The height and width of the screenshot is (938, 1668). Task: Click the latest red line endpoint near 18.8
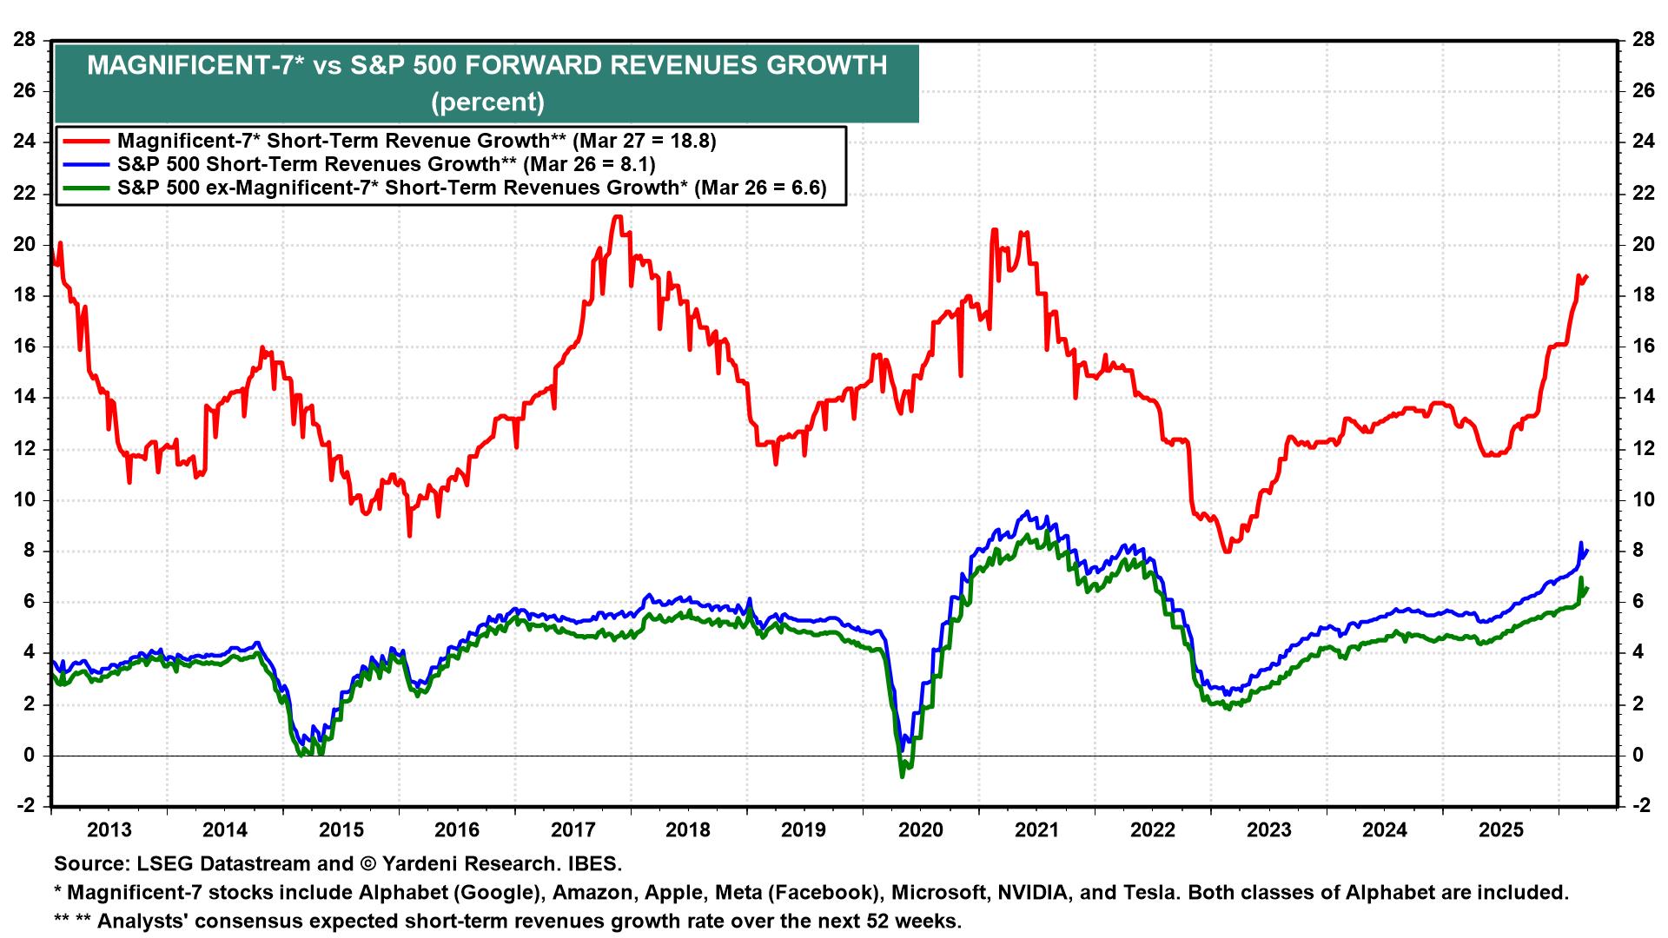[1586, 278]
